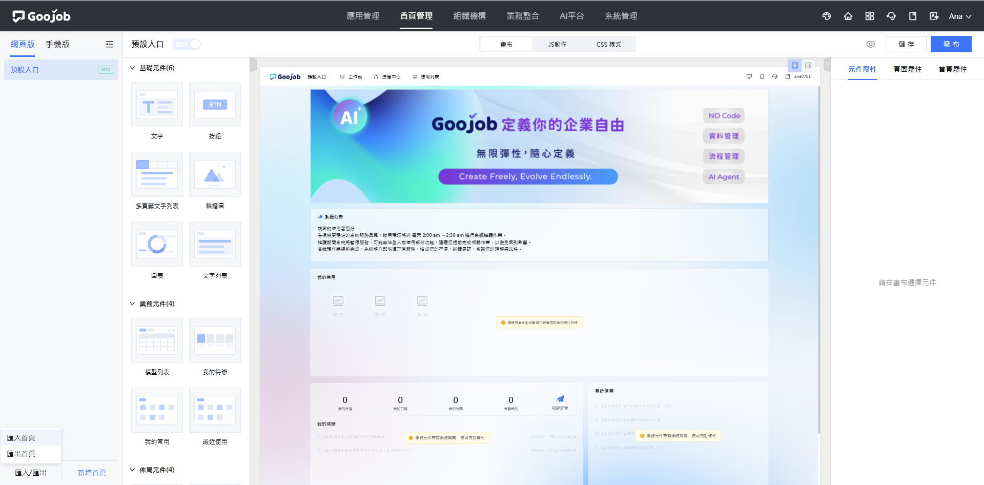Viewport: 984px width, 485px height.
Task: Collapse the component panel with the left edge arrow
Action: 253,65
